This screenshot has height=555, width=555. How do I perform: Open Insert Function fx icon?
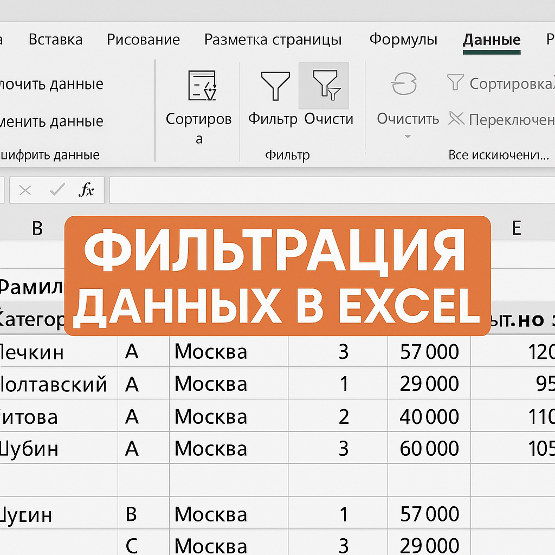click(x=86, y=190)
